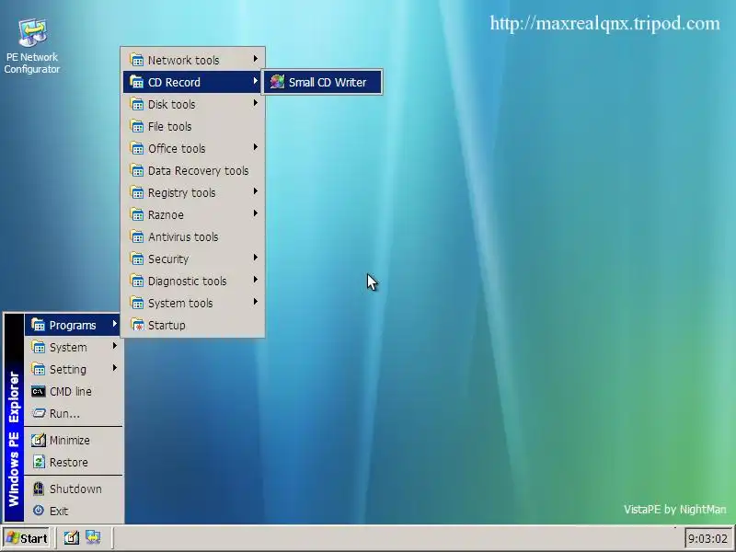The width and height of the screenshot is (736, 552).
Task: Expand the Raznoe submenu arrow
Action: pos(256,213)
